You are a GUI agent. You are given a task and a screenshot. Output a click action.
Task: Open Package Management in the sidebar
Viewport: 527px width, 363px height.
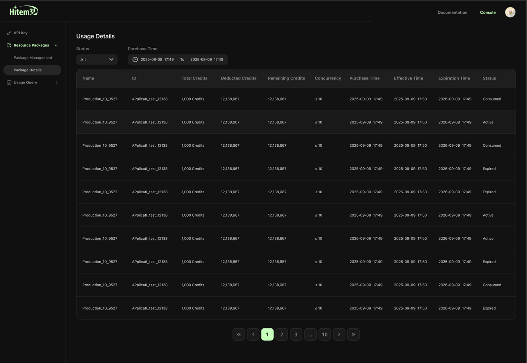(x=33, y=58)
